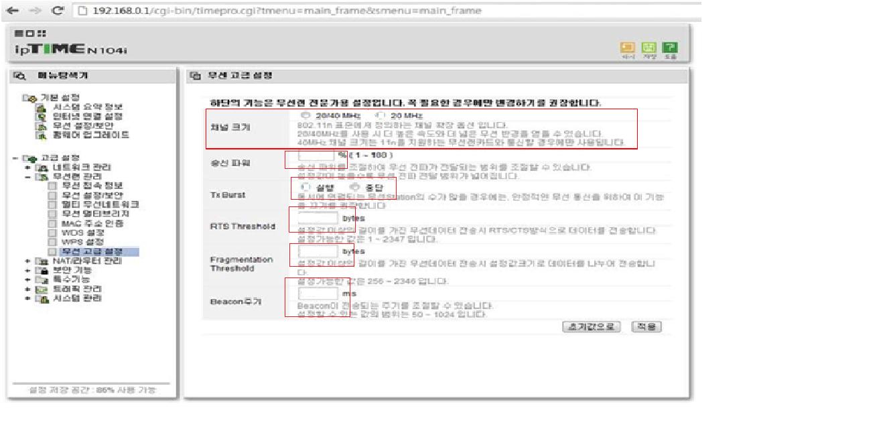
Task: Expand the 특수기능 branch
Action: click(28, 279)
